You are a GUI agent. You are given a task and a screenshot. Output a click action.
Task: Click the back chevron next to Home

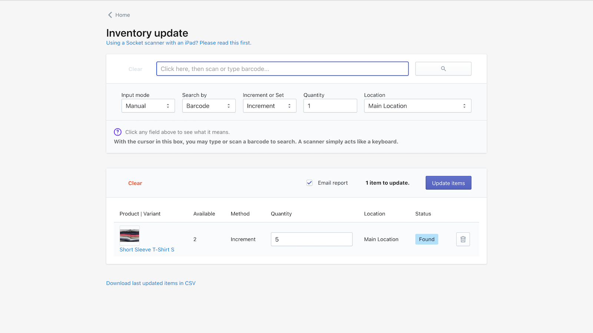click(110, 15)
